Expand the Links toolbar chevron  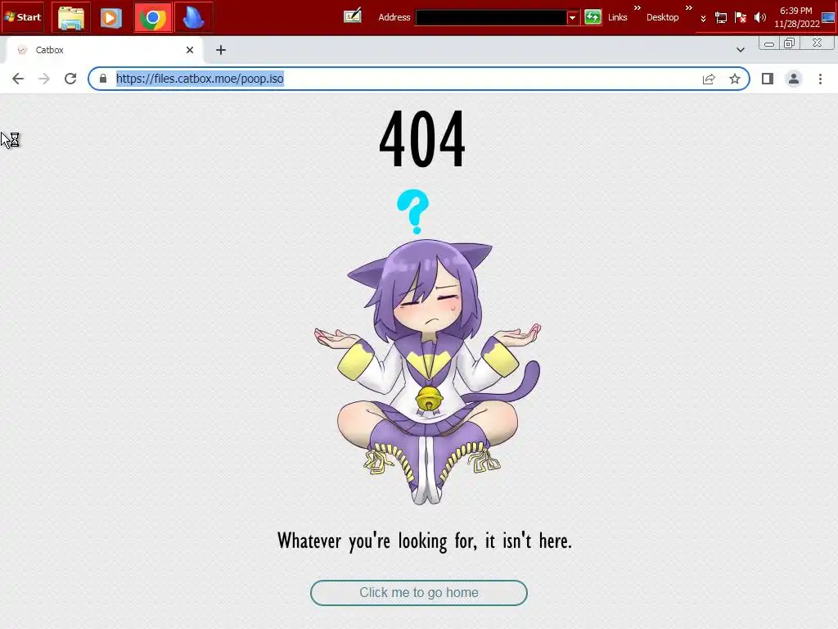coord(637,7)
